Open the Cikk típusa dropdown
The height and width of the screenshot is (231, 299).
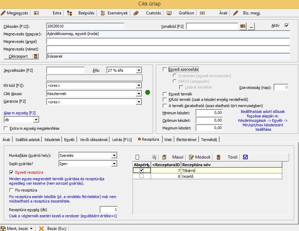click(138, 94)
